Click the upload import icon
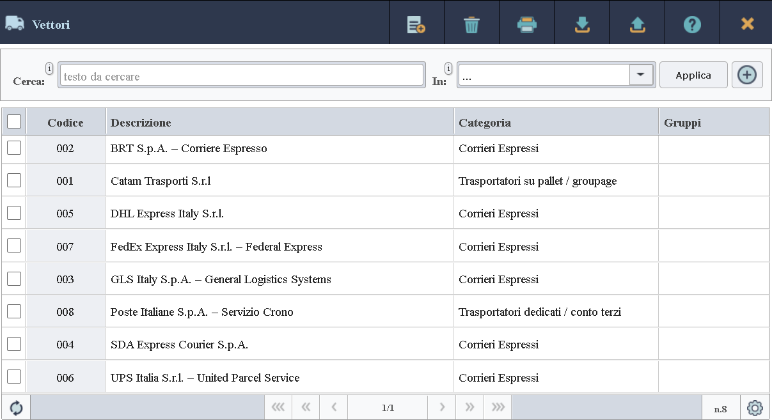This screenshot has width=772, height=420. point(637,24)
